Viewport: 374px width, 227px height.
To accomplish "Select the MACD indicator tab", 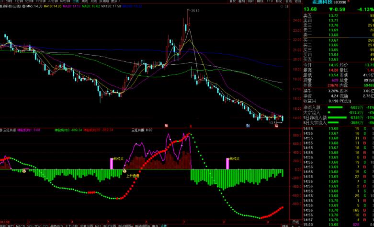I will 21,226.
